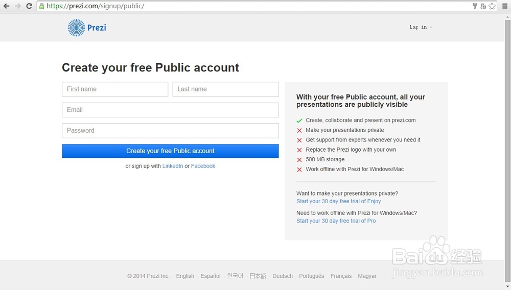Reload the page with the refresh icon
This screenshot has width=511, height=290.
[x=29, y=6]
